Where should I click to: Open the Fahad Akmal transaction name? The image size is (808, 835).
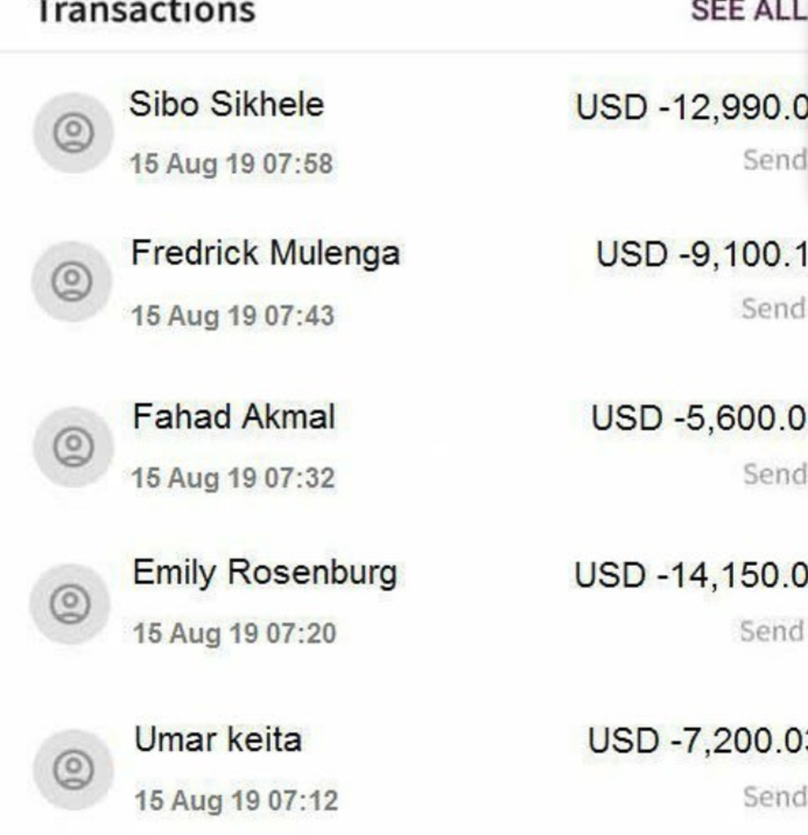click(x=234, y=417)
